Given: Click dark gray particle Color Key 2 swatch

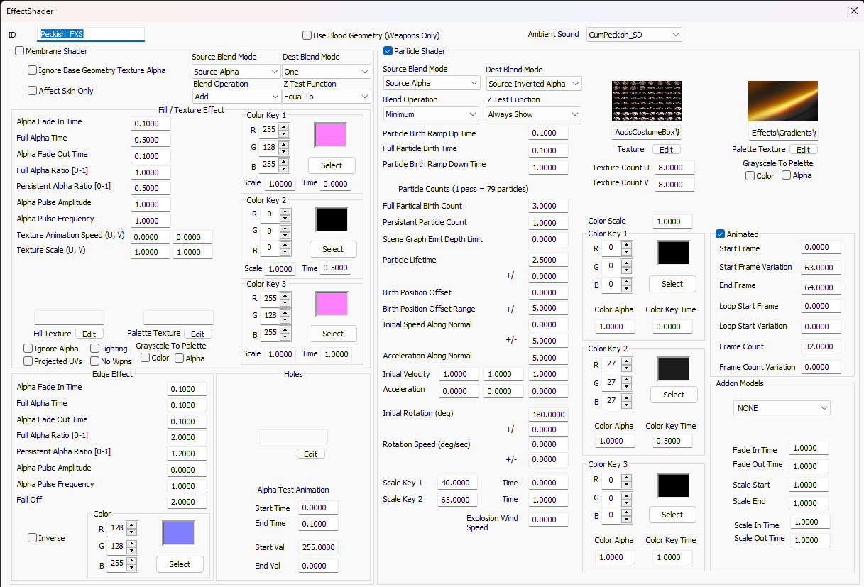Looking at the screenshot, I should tap(674, 369).
